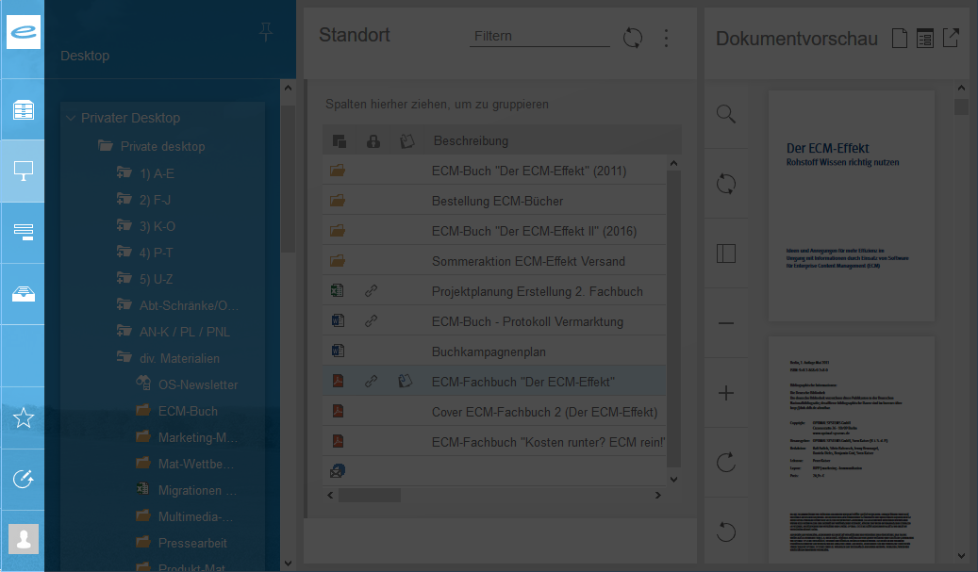Click the pin icon in Desktop panel
Viewport: 978px width, 572px height.
point(266,33)
